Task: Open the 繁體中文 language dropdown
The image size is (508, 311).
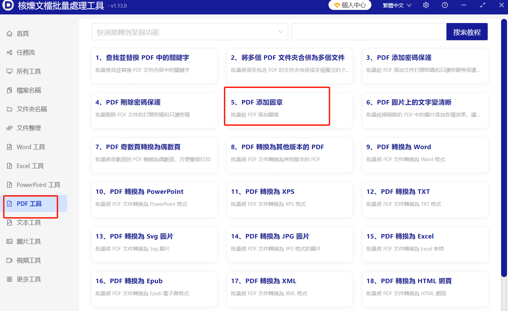Action: (x=397, y=5)
